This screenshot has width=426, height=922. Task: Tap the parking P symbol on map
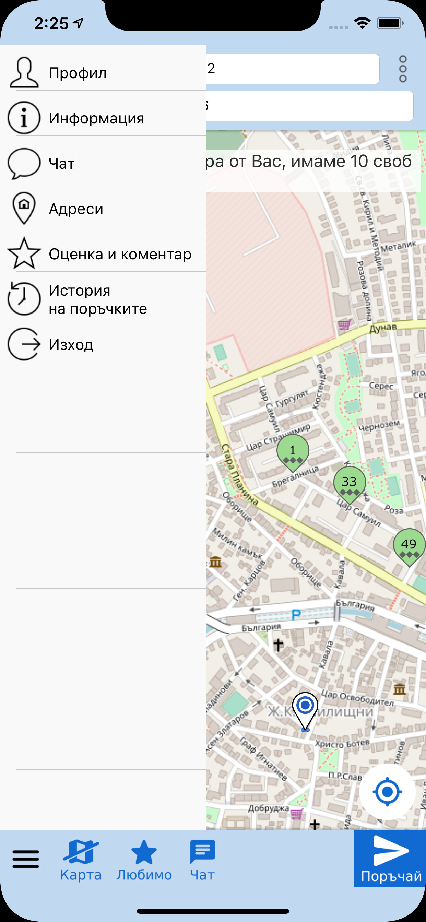(x=296, y=615)
